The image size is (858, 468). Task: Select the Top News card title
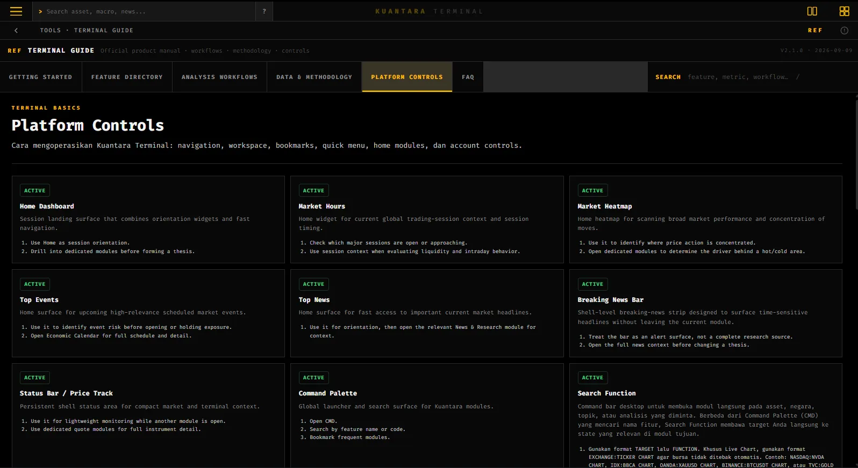pyautogui.click(x=314, y=300)
